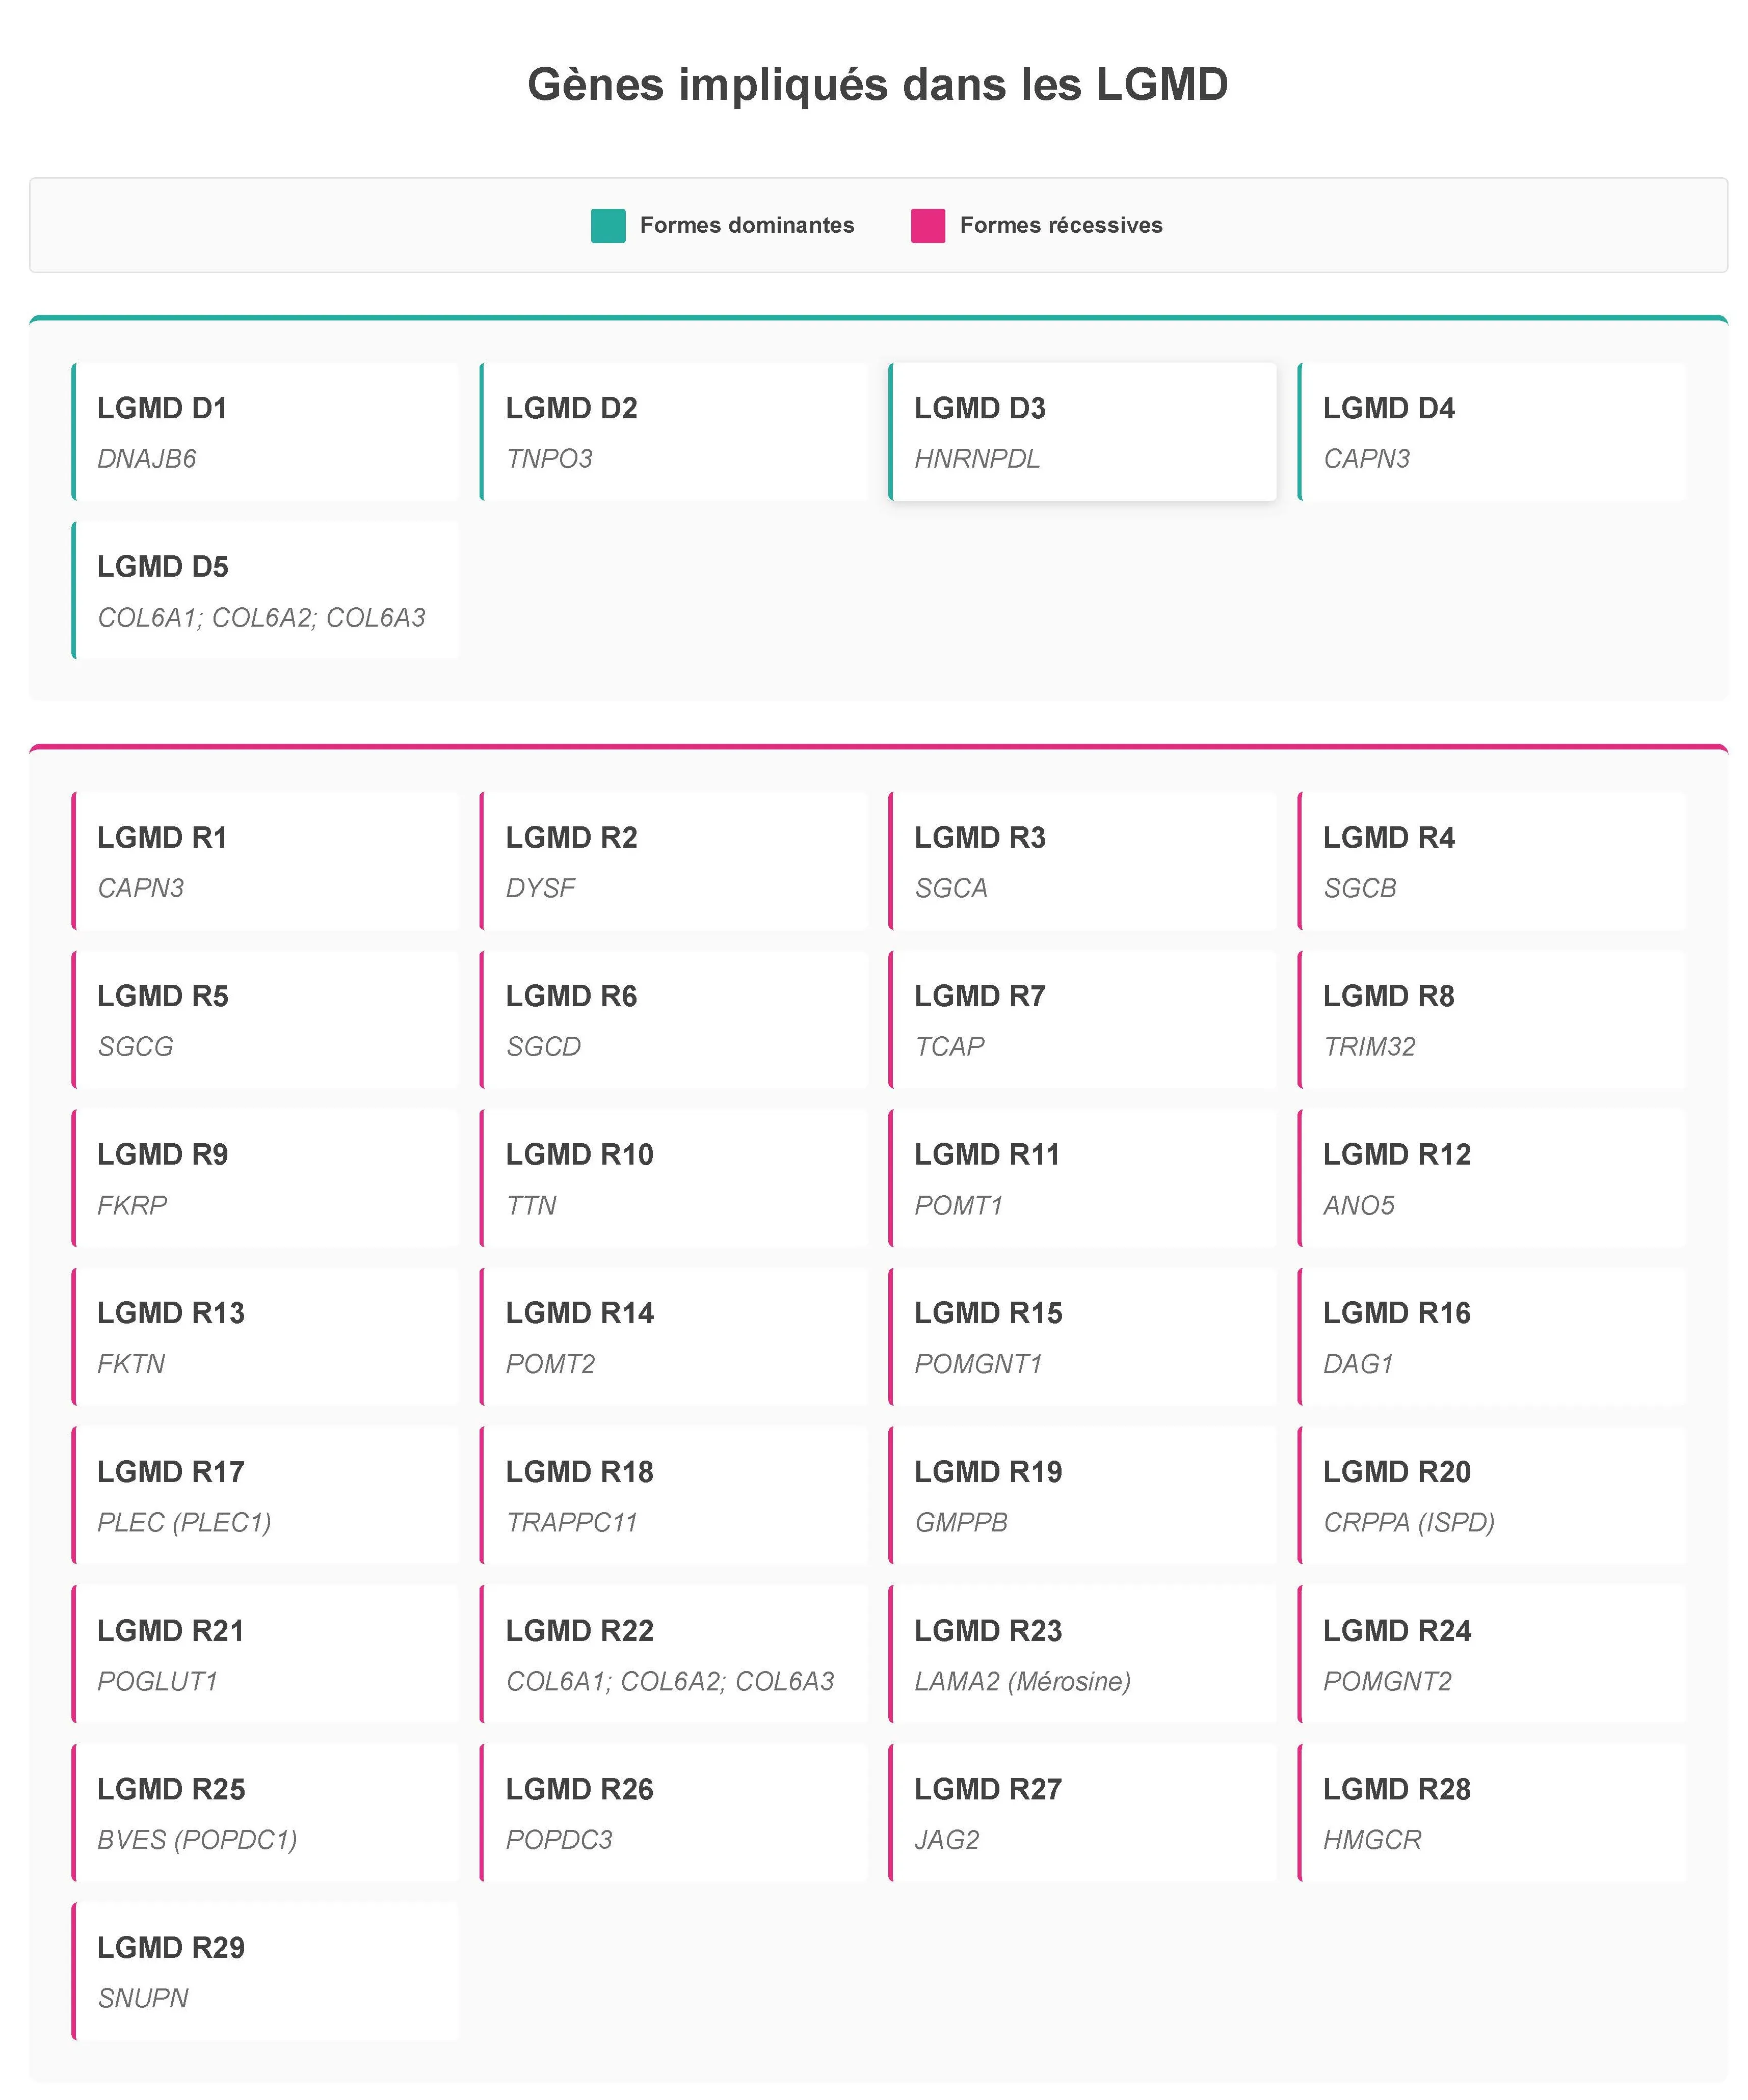The image size is (1748, 2100).
Task: Select the LGMD R10 TTN card
Action: click(x=673, y=1178)
